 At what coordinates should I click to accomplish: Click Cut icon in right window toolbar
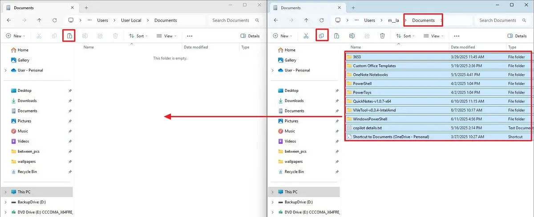(306, 36)
